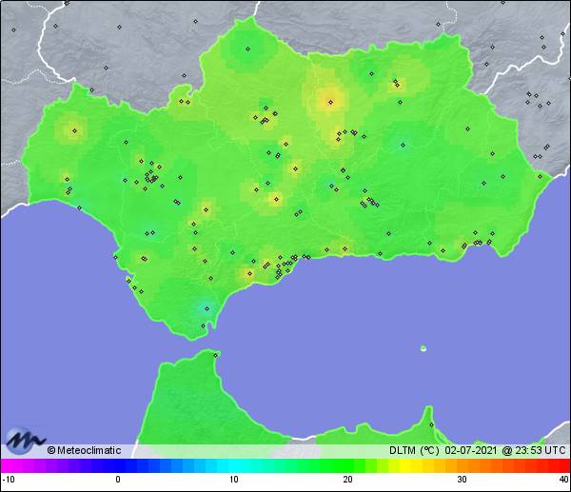
Task: Select the easternmost coastal station in the green area
Action: pos(540,176)
